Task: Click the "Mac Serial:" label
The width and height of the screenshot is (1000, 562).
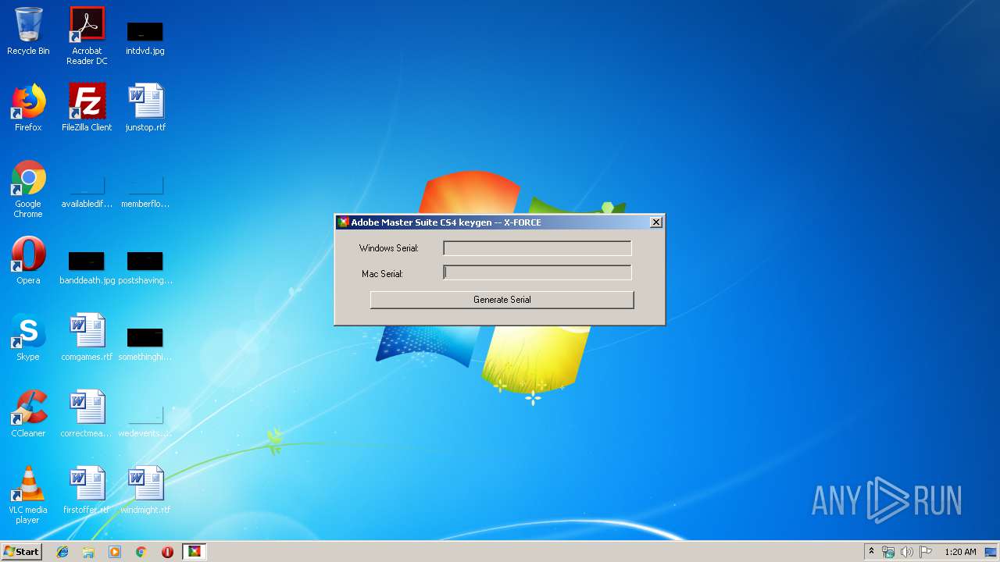Action: point(382,274)
